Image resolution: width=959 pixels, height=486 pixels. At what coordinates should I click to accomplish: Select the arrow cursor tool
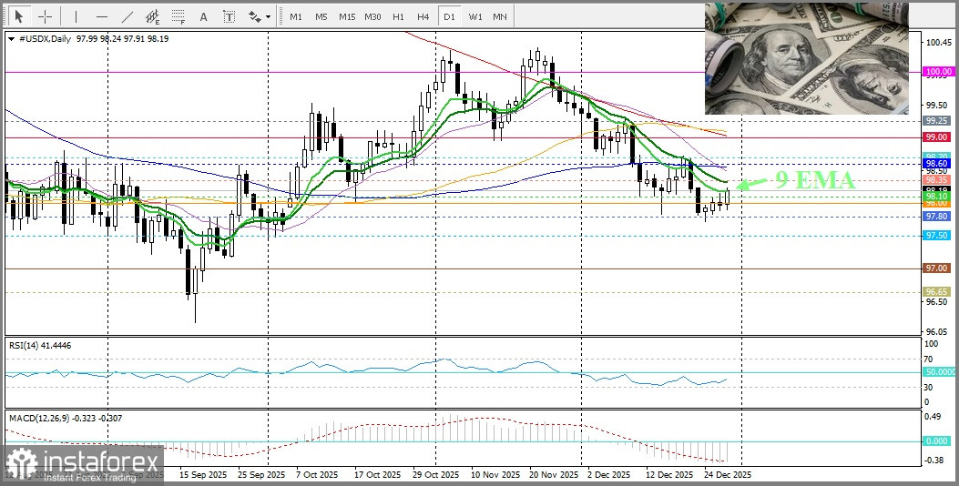pos(18,16)
